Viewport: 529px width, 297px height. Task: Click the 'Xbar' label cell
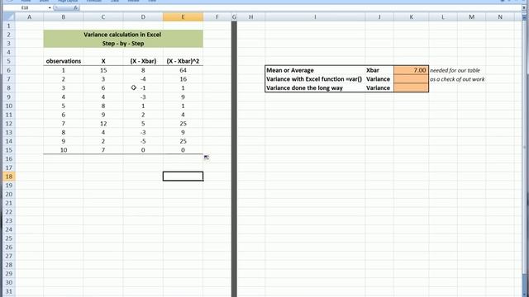click(x=379, y=70)
